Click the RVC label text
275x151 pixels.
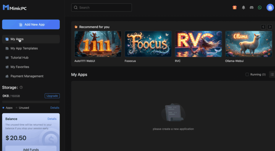(178, 61)
